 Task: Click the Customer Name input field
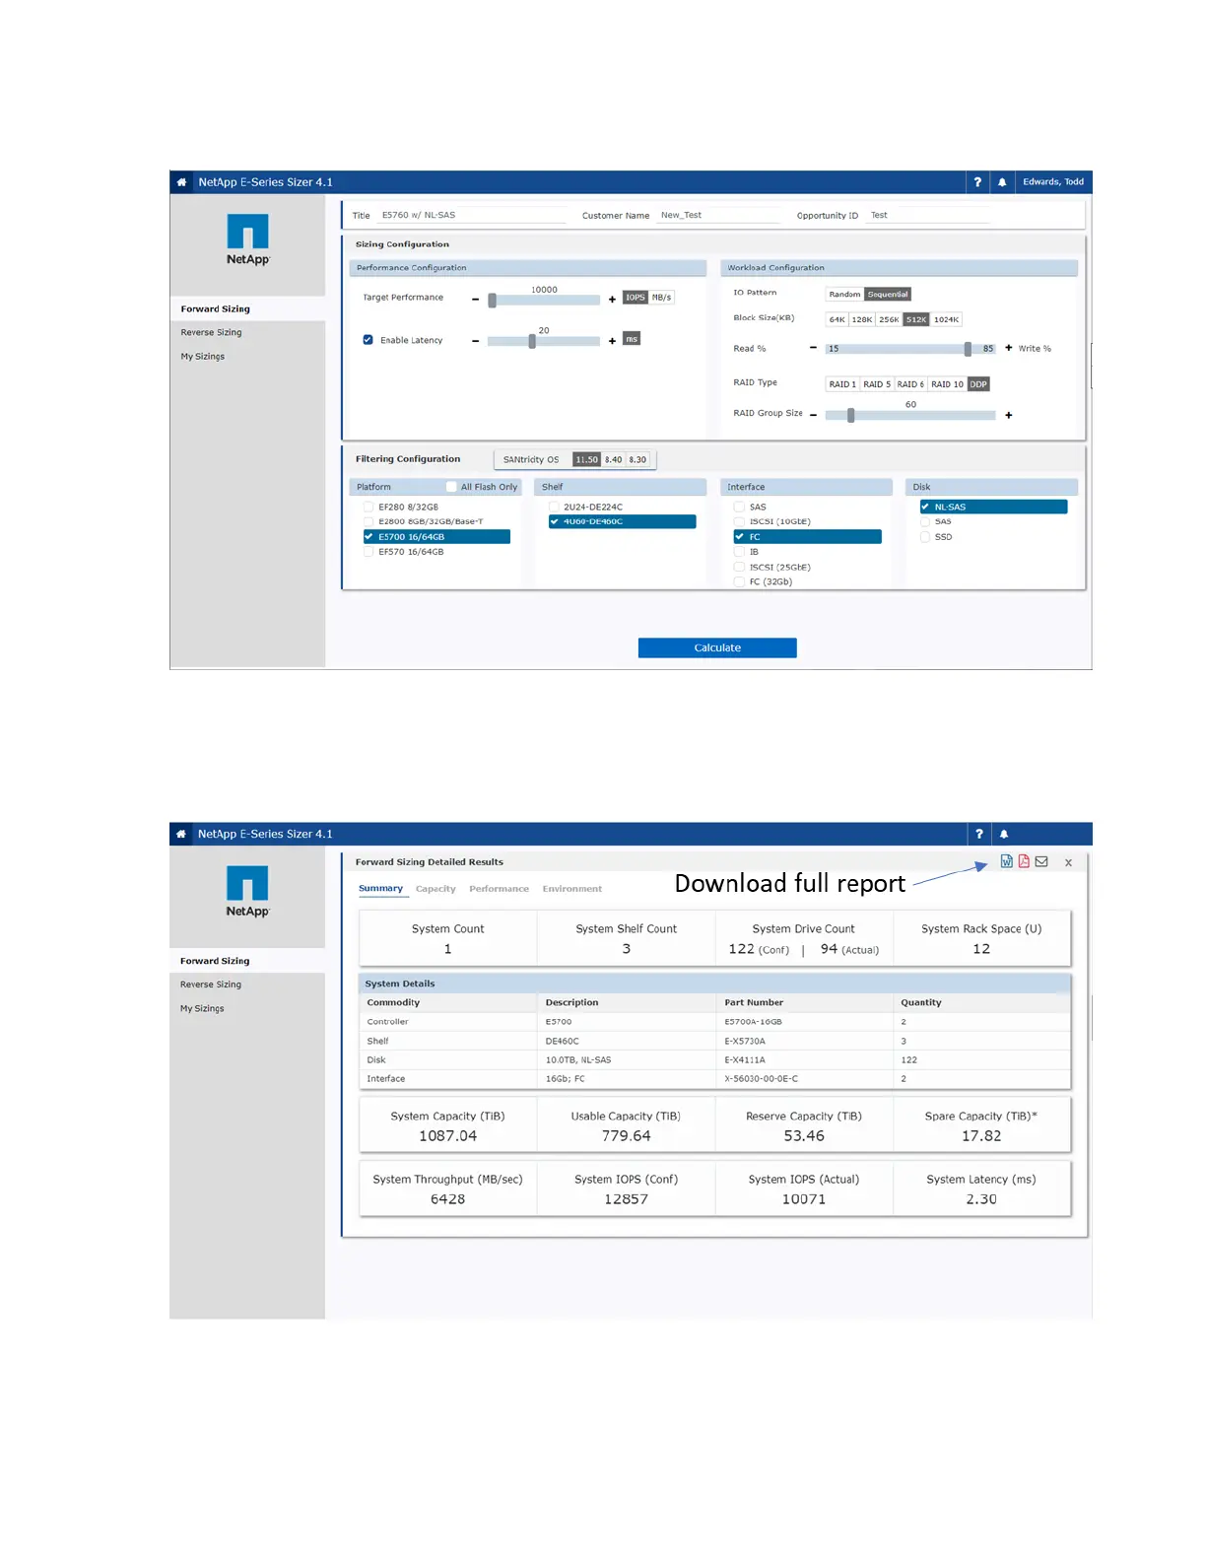719,215
